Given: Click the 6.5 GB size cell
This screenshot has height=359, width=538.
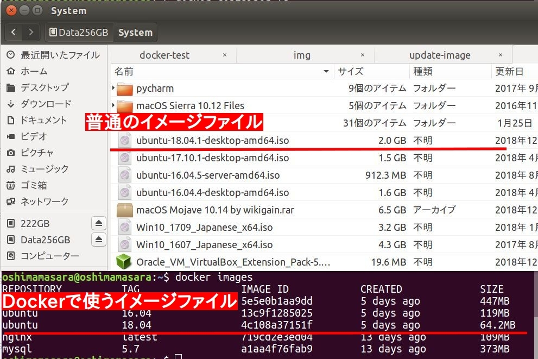Looking at the screenshot, I should click(392, 210).
